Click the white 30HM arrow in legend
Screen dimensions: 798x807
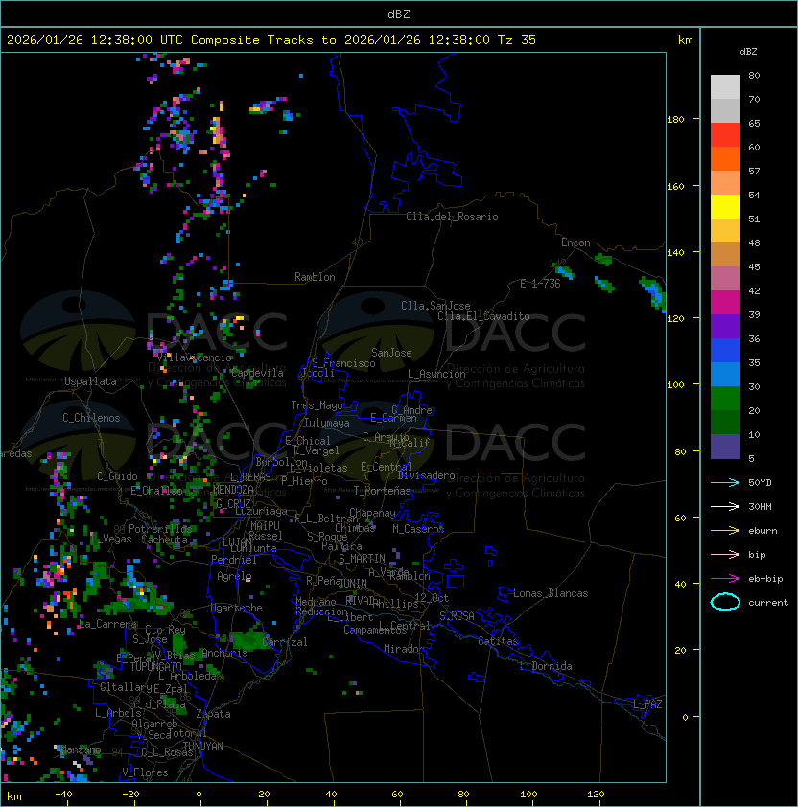tap(725, 506)
